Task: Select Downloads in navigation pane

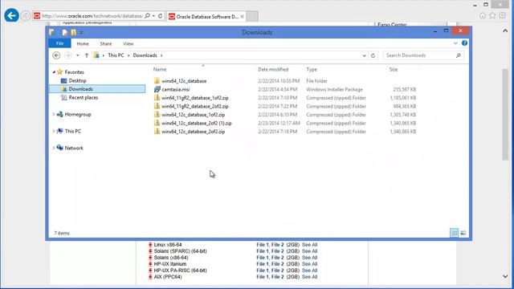Action: (80, 89)
